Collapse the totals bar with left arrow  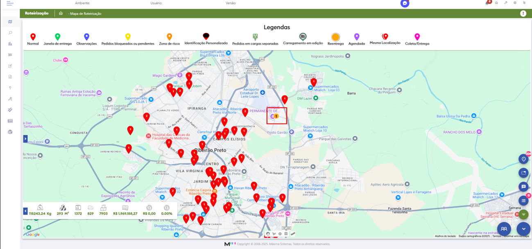coord(25,211)
